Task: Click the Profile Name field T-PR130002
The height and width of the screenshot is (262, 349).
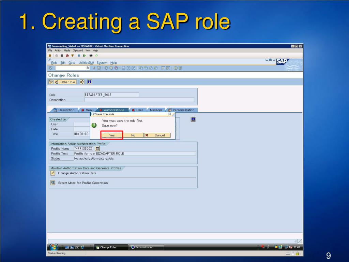Action: tap(83, 149)
